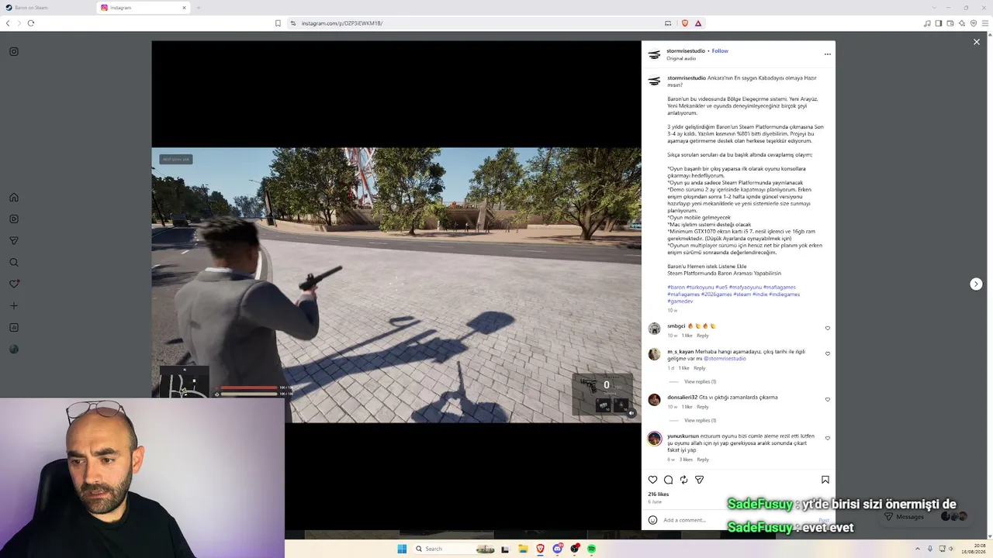Open profile avatar in the left sidebar
993x558 pixels.
point(14,349)
